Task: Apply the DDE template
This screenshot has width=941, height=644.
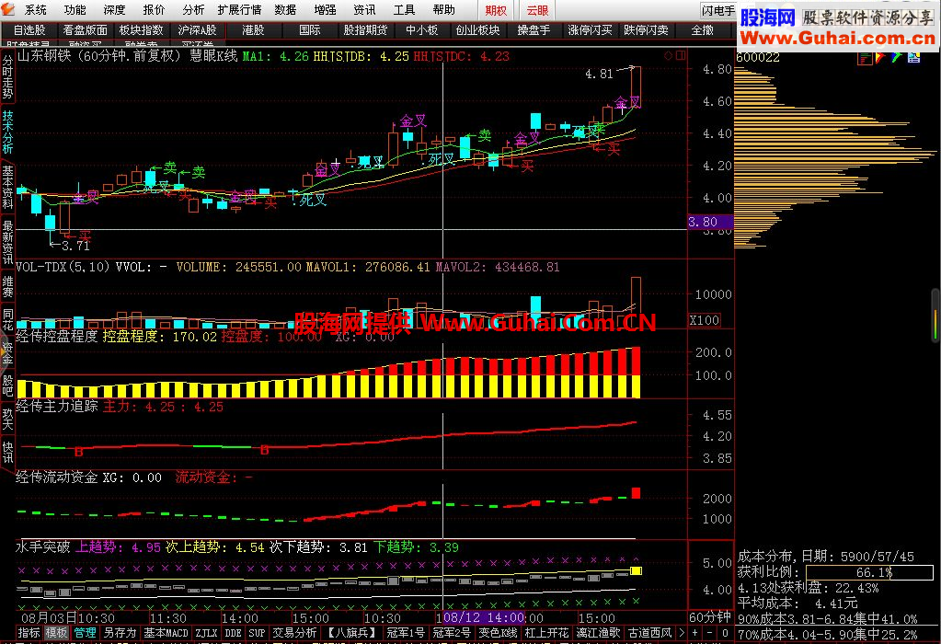Action: coord(233,633)
